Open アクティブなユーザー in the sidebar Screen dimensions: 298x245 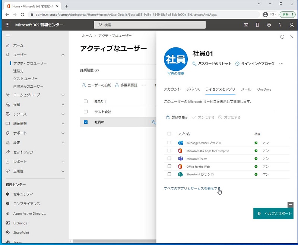click(30, 63)
